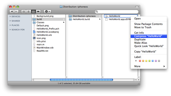Select the Classes folder icon
The image size is (171, 96).
[34, 22]
